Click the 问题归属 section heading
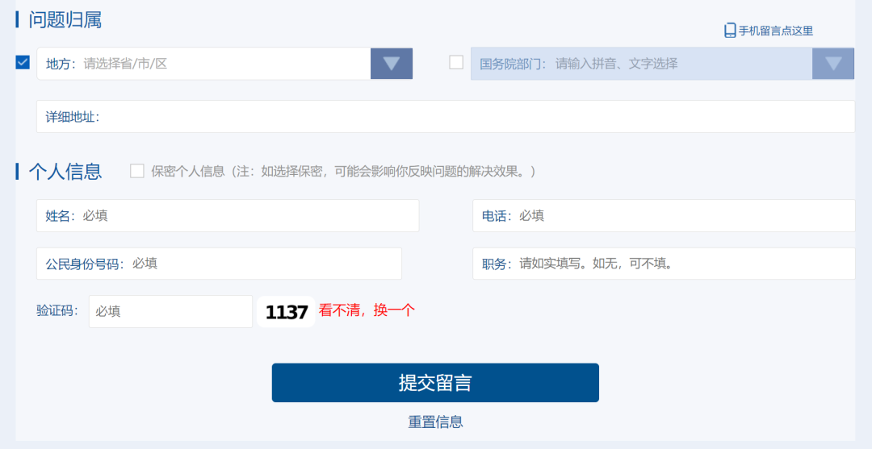The image size is (872, 449). pos(65,20)
